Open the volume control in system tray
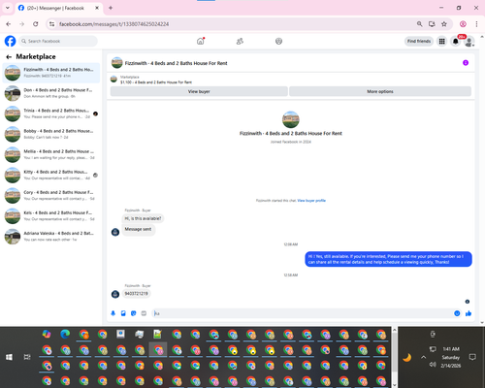 pos(433,365)
